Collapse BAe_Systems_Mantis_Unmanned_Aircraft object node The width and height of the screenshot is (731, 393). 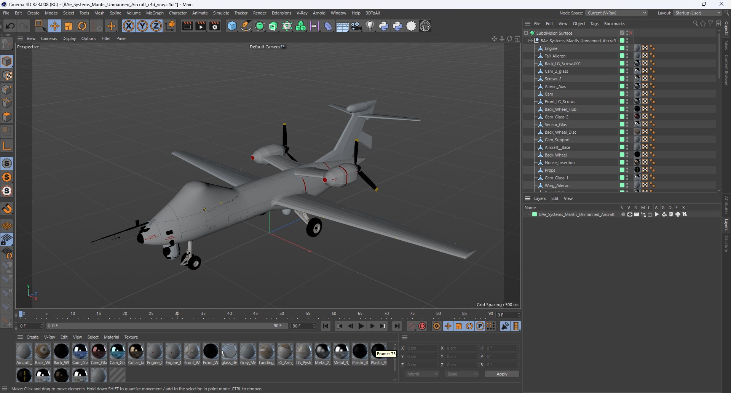click(530, 41)
